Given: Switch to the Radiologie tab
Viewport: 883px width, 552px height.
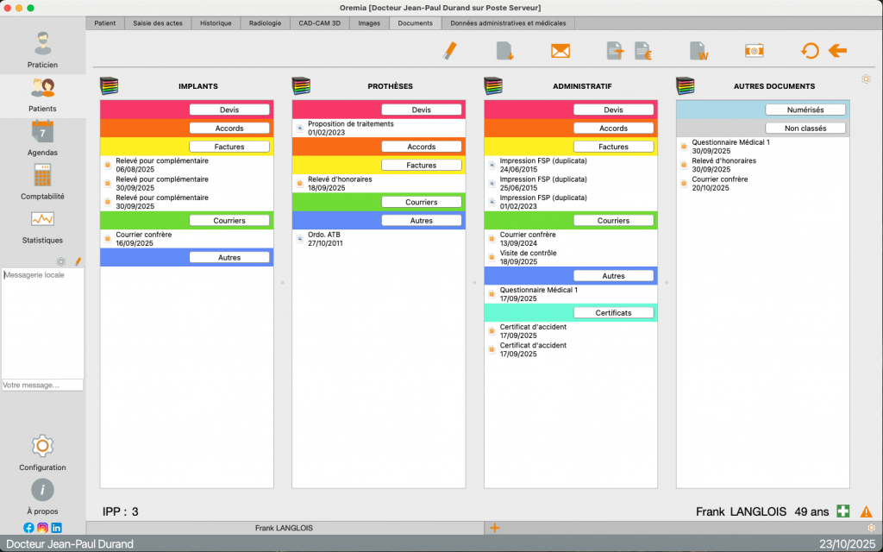Looking at the screenshot, I should (264, 23).
